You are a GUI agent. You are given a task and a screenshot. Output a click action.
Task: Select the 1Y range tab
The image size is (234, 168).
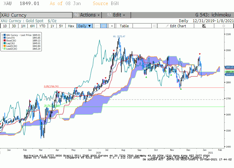[x=52, y=26]
